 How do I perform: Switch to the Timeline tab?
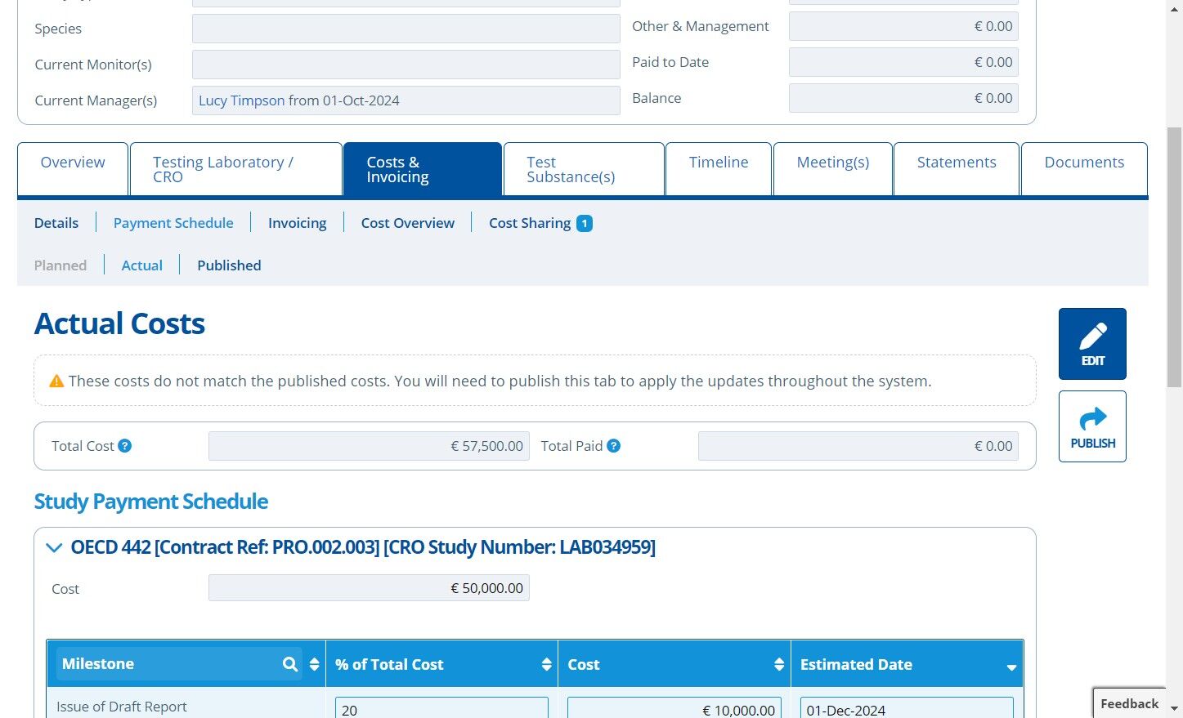719,169
